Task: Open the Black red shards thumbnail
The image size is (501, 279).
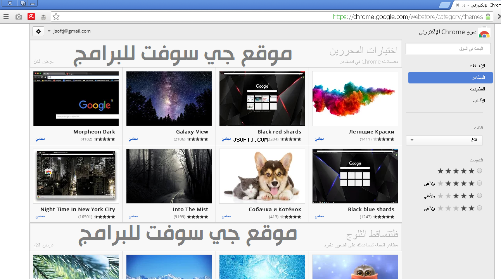Action: tap(262, 99)
